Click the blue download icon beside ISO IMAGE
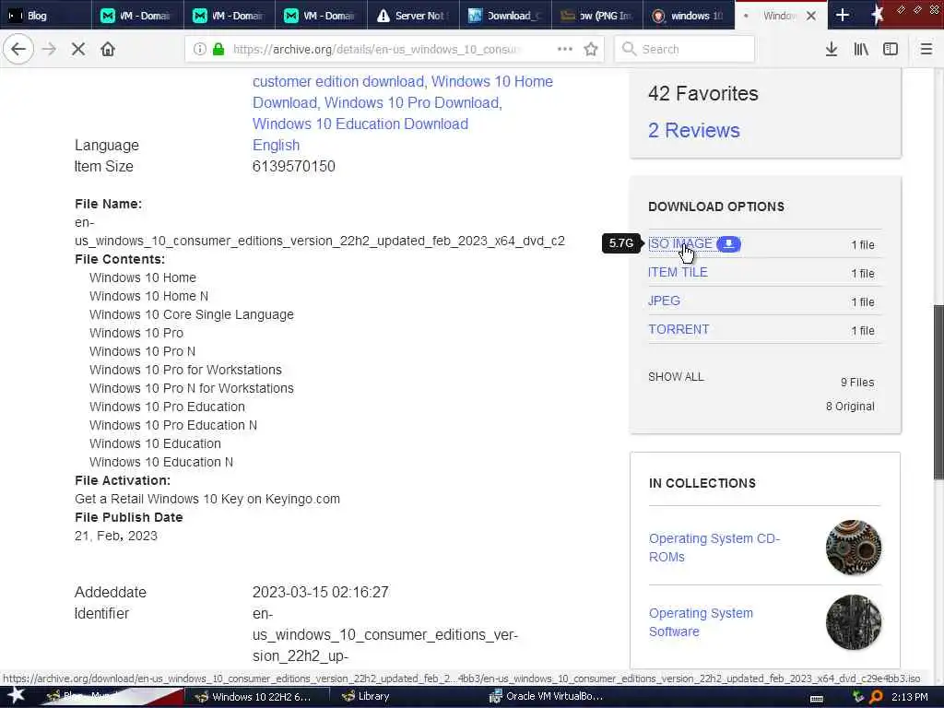Viewport: 944px width, 708px height. click(x=728, y=243)
